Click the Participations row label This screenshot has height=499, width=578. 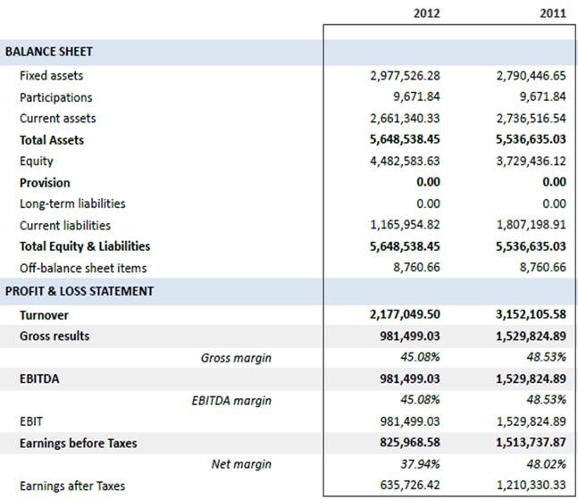[55, 97]
